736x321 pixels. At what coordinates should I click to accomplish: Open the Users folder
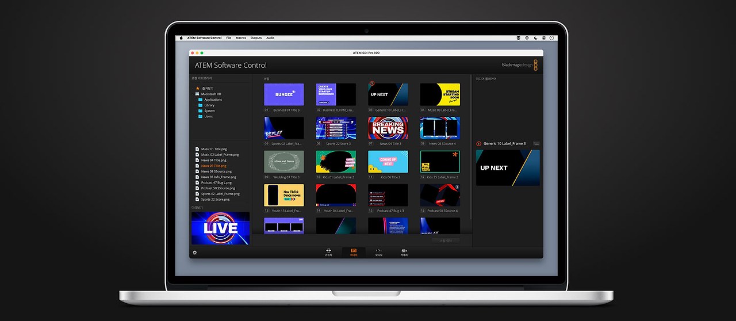click(205, 116)
